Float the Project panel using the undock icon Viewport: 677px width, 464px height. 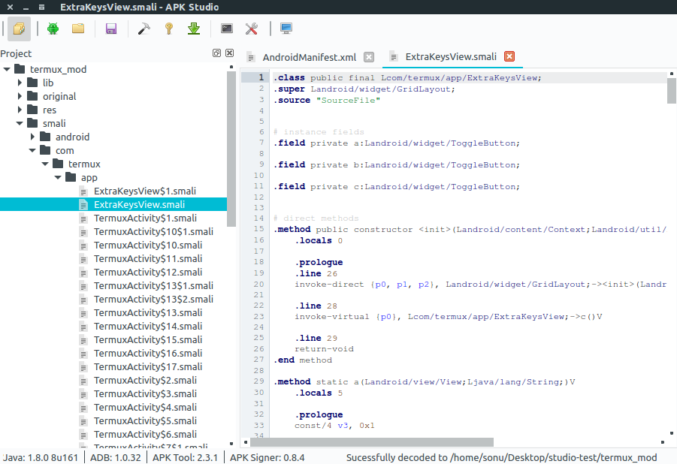pyautogui.click(x=216, y=53)
